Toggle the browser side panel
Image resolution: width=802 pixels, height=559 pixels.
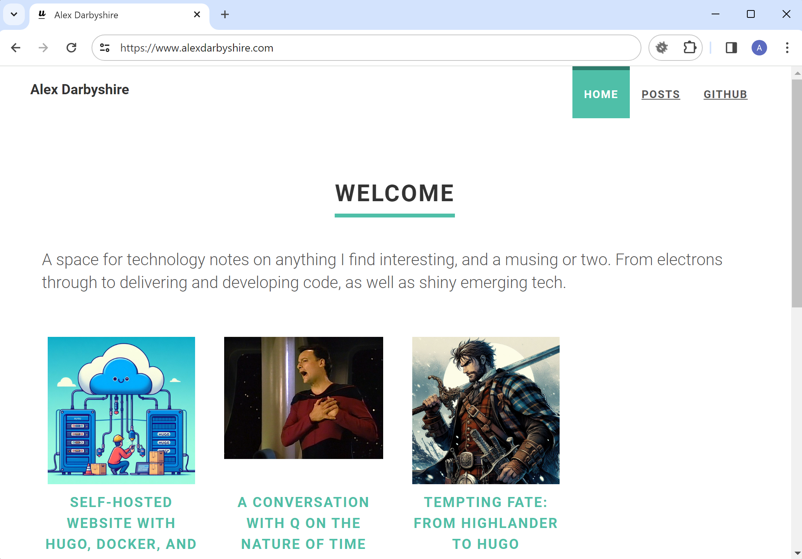(731, 48)
